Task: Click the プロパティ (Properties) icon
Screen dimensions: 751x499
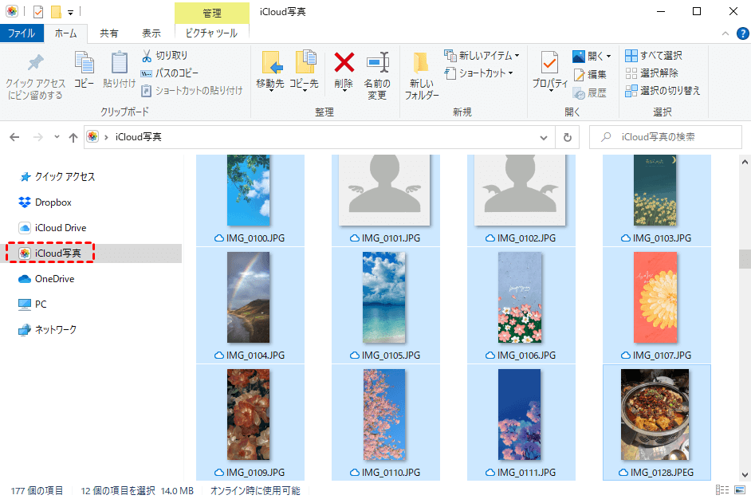Action: 549,62
